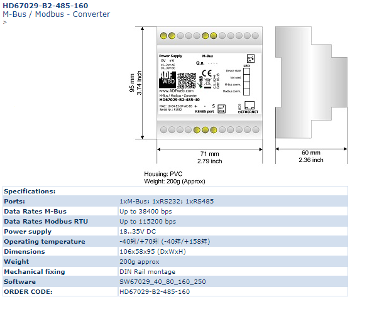367x314 pixels.
Task: Click the ADFweb logo on the device label
Action: coord(167,80)
